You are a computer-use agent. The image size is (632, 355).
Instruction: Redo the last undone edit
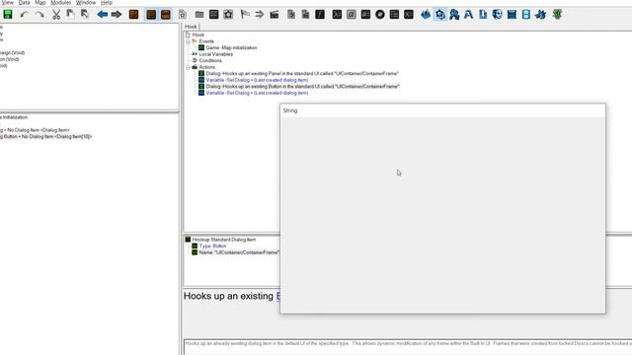(39, 15)
